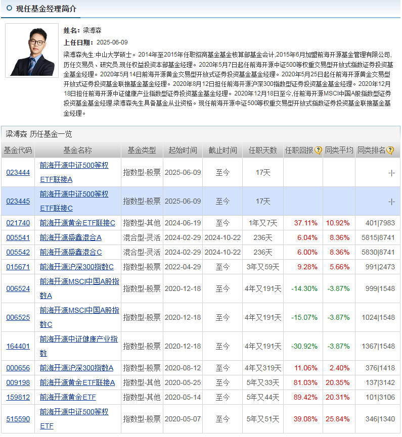Open 前海开源黄金ETF联接A fund link
The image size is (402, 437).
77,382
